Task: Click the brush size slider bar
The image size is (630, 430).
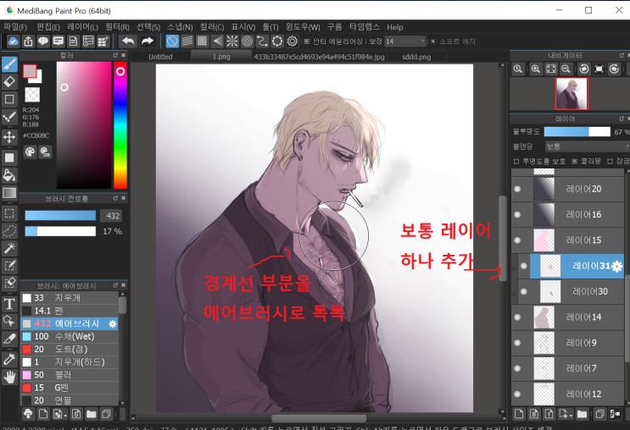Action: [60, 215]
